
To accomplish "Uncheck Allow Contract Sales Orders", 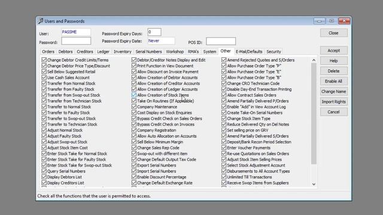I will (224, 95).
